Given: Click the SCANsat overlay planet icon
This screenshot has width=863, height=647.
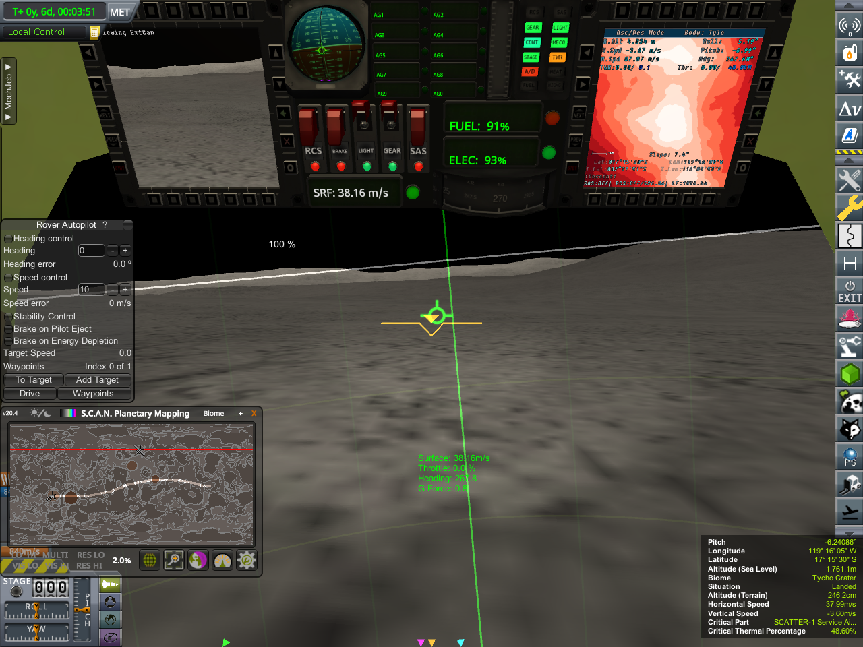Looking at the screenshot, I should coord(198,560).
